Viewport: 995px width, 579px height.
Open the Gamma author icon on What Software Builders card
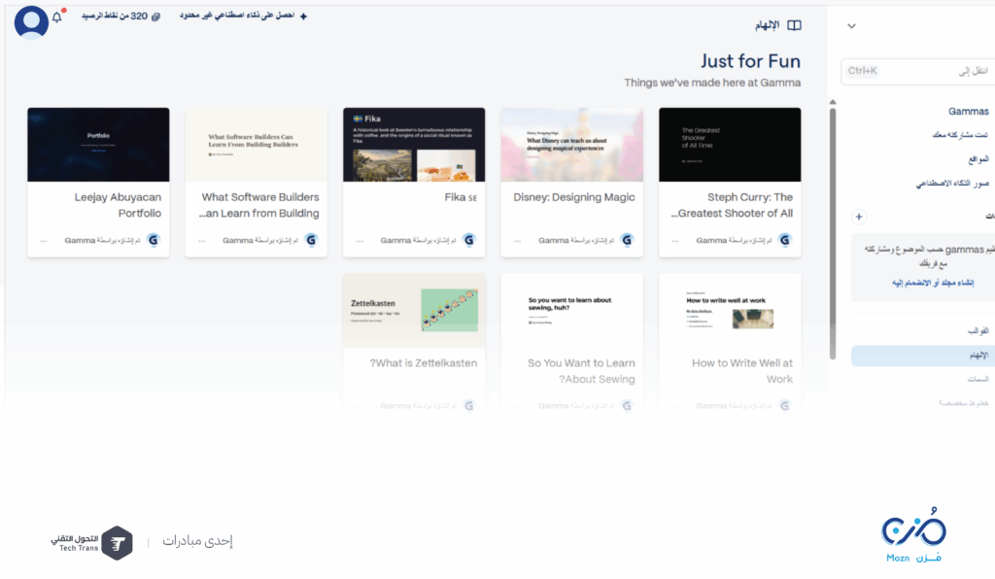click(x=311, y=240)
